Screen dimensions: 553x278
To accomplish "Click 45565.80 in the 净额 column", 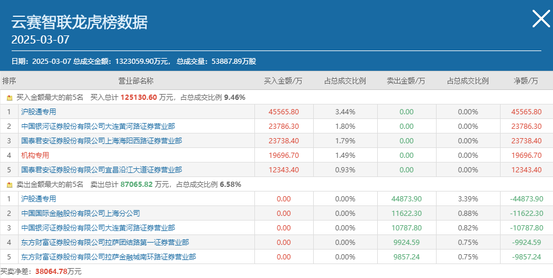I will (527, 112).
